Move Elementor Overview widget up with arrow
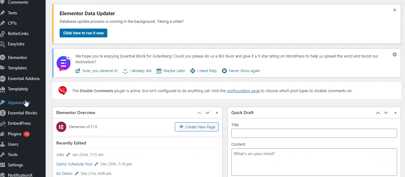The height and width of the screenshot is (177, 405). click(199, 113)
